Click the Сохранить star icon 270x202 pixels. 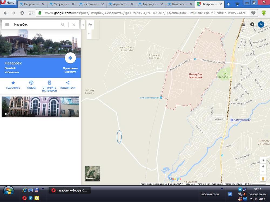pos(13,83)
